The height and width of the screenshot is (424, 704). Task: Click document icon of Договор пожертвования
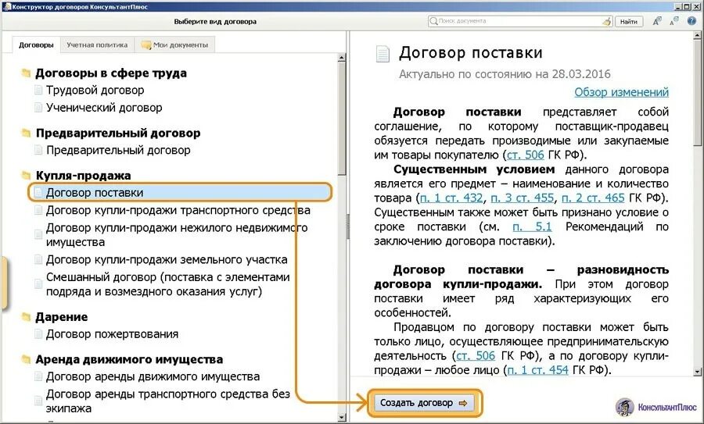click(x=38, y=334)
